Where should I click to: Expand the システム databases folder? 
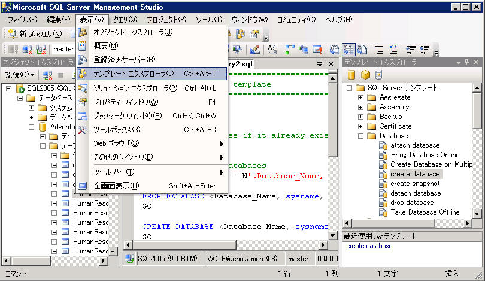[x=31, y=108]
